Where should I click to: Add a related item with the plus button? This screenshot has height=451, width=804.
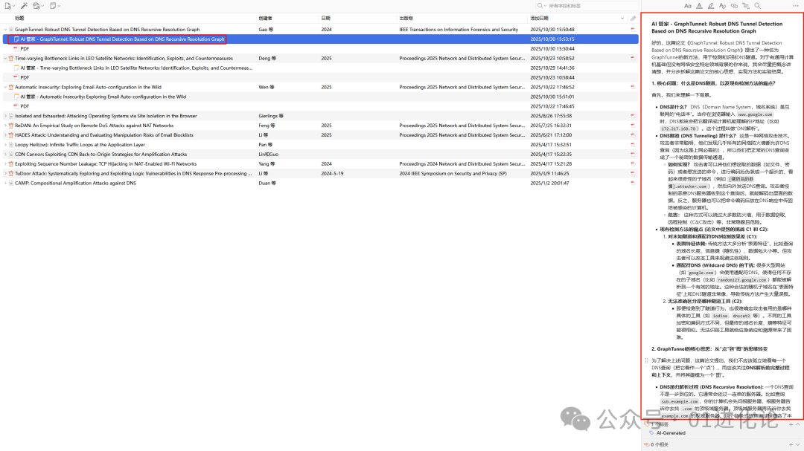click(x=791, y=445)
